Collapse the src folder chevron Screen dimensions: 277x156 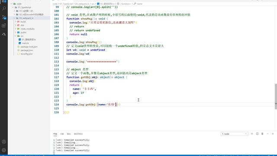(16, 36)
